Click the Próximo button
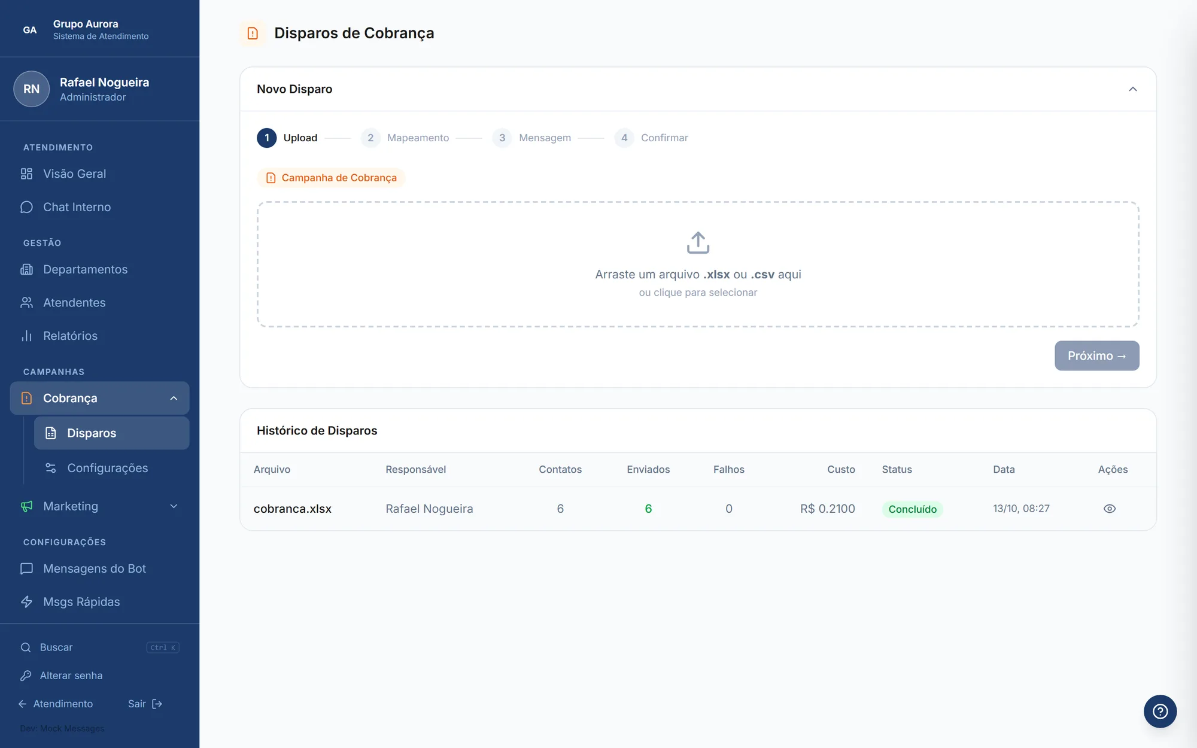 1096,356
